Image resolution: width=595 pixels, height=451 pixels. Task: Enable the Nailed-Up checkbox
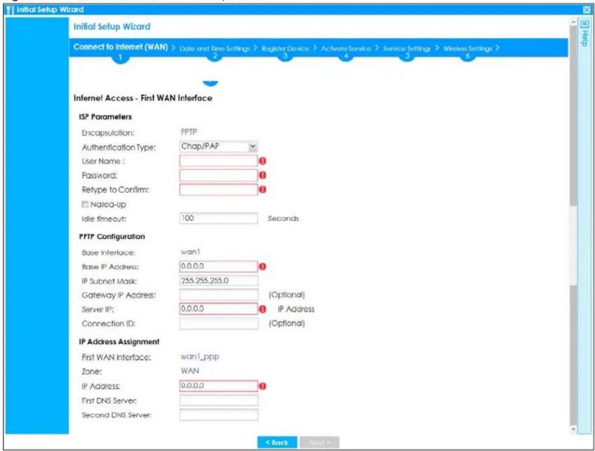coord(85,204)
